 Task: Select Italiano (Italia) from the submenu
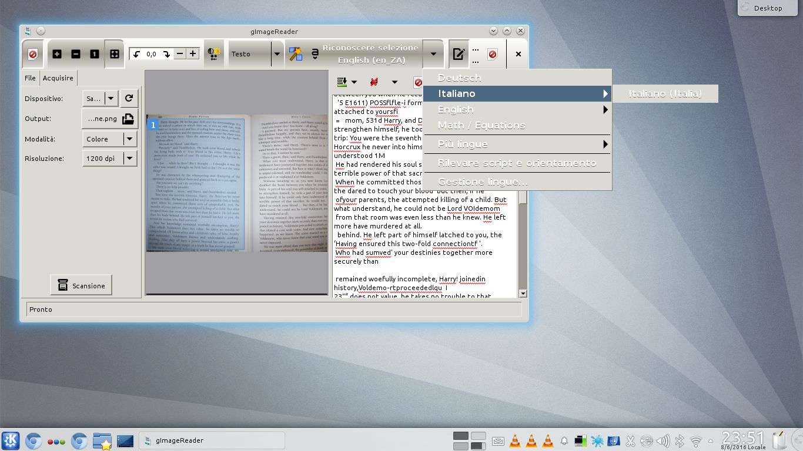click(x=665, y=93)
